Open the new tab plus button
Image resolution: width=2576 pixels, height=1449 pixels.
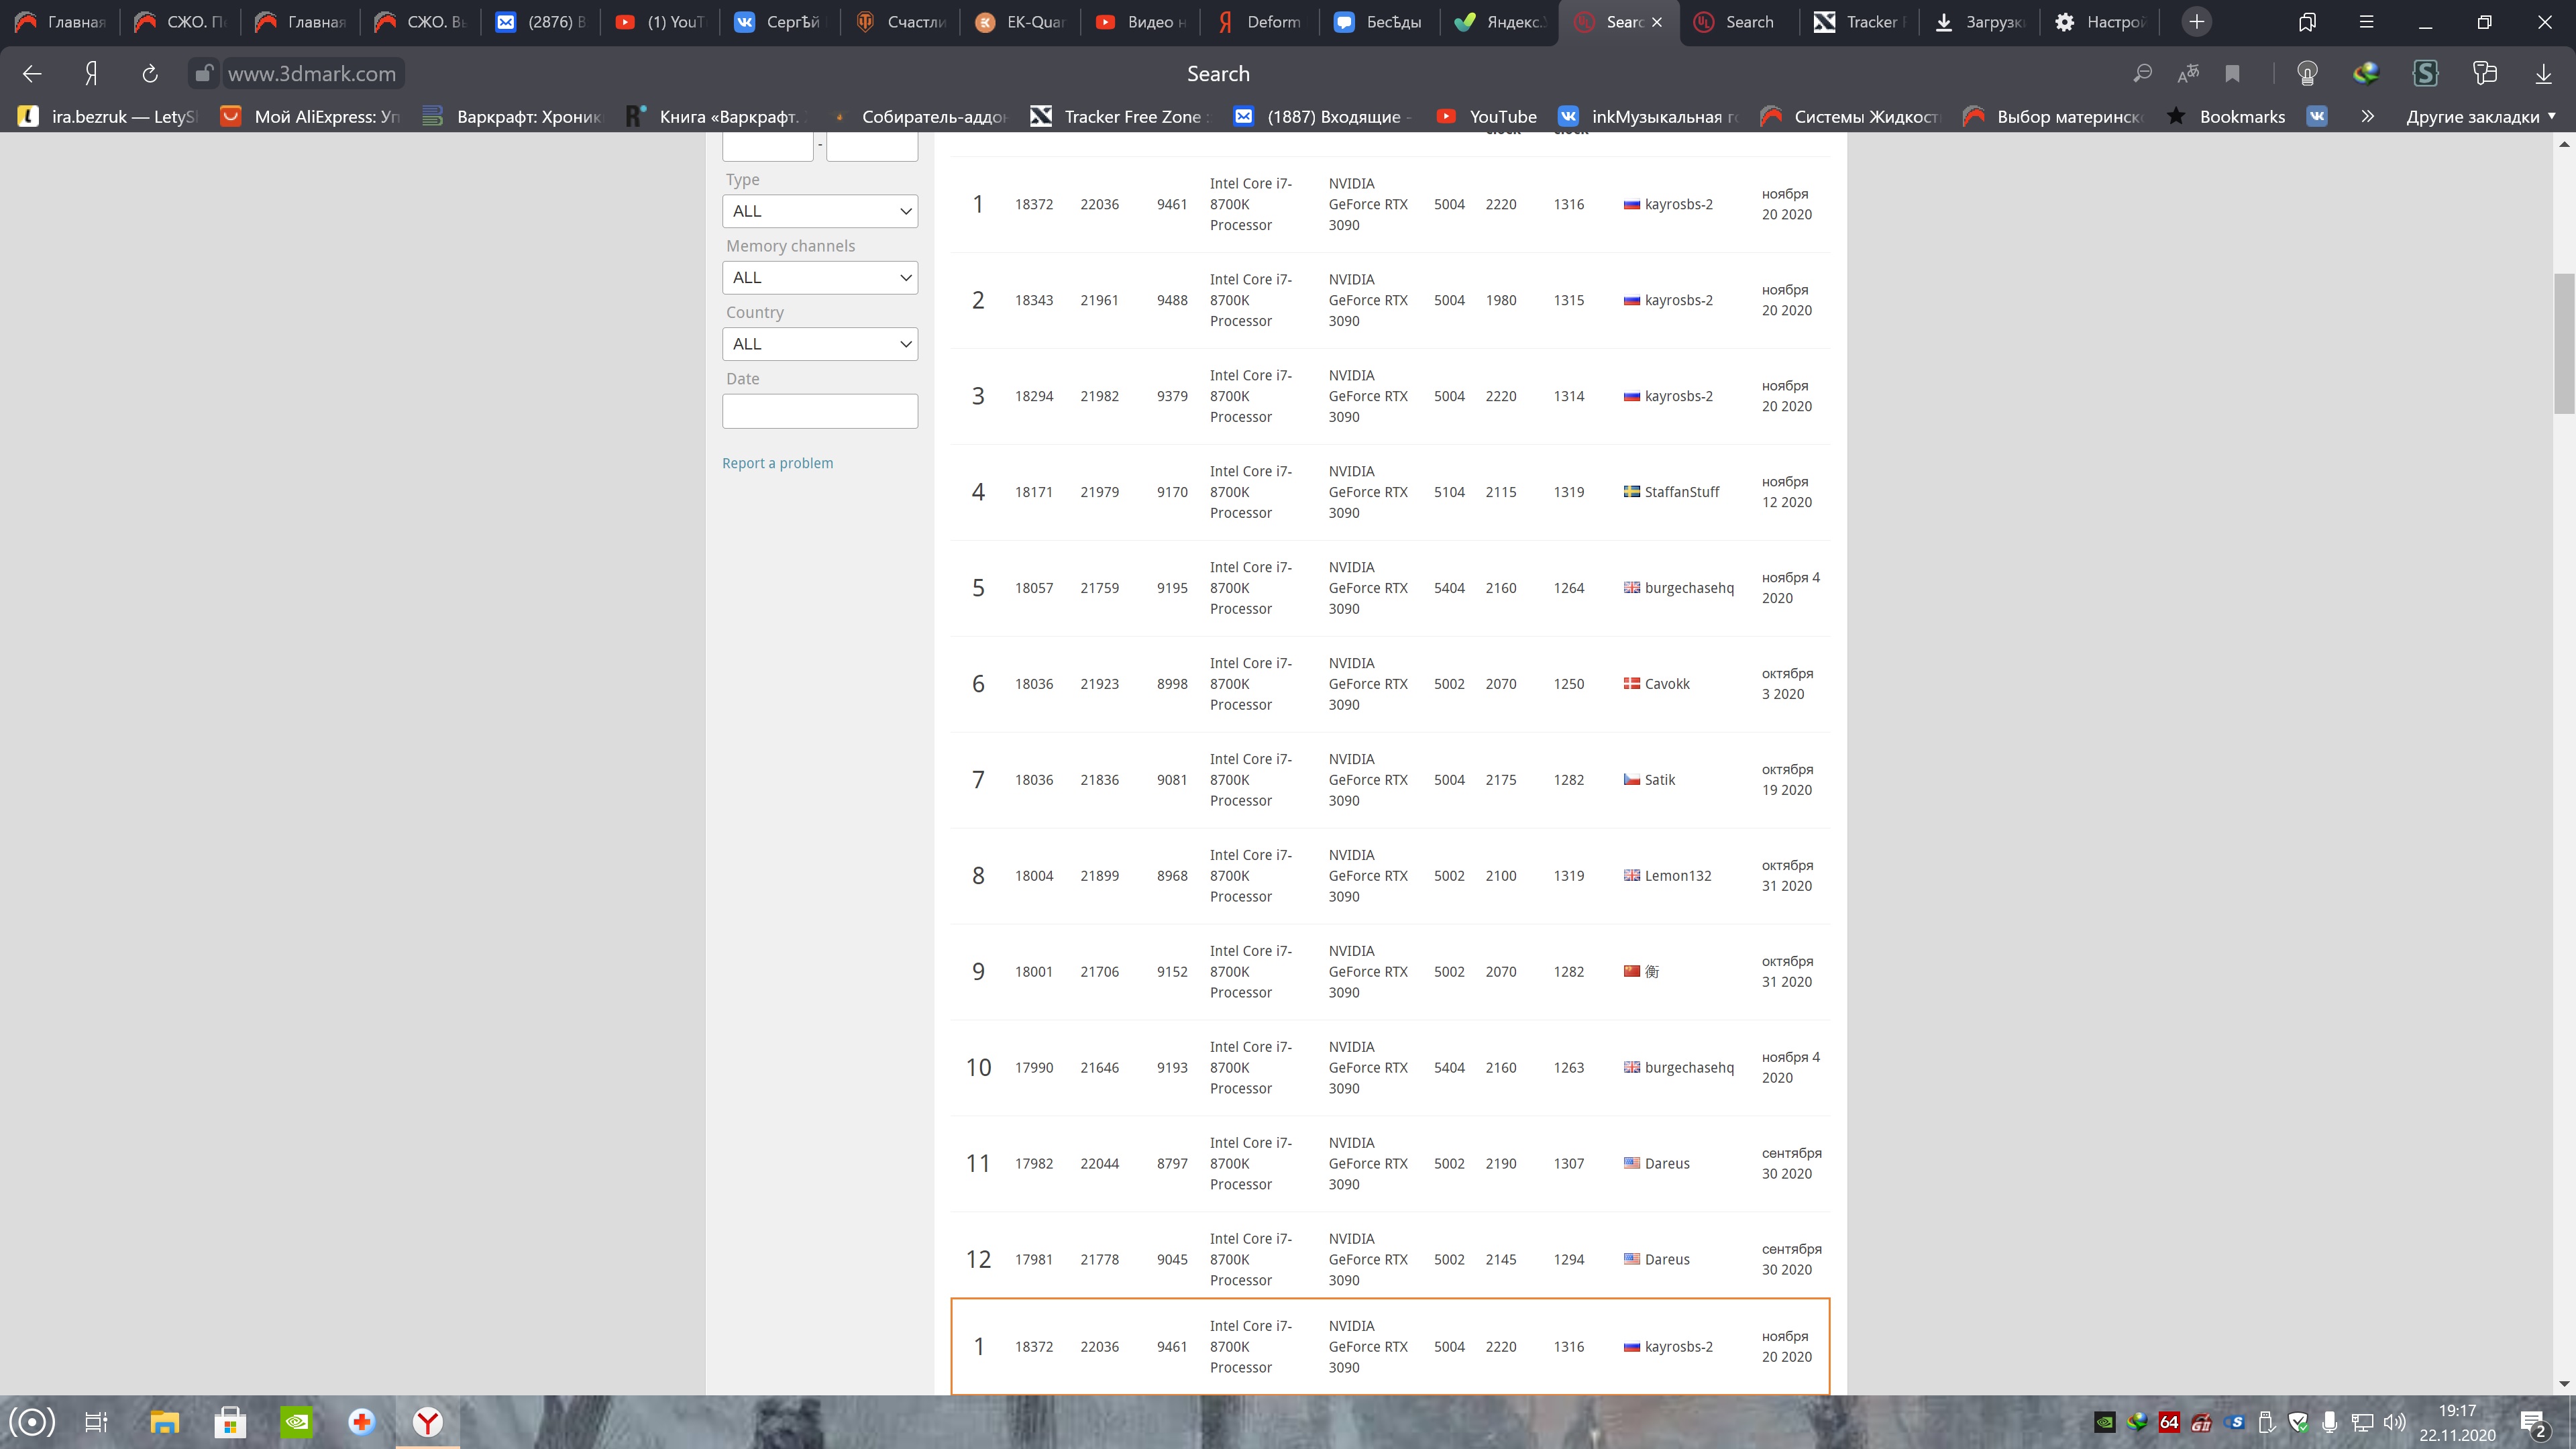[x=2197, y=22]
